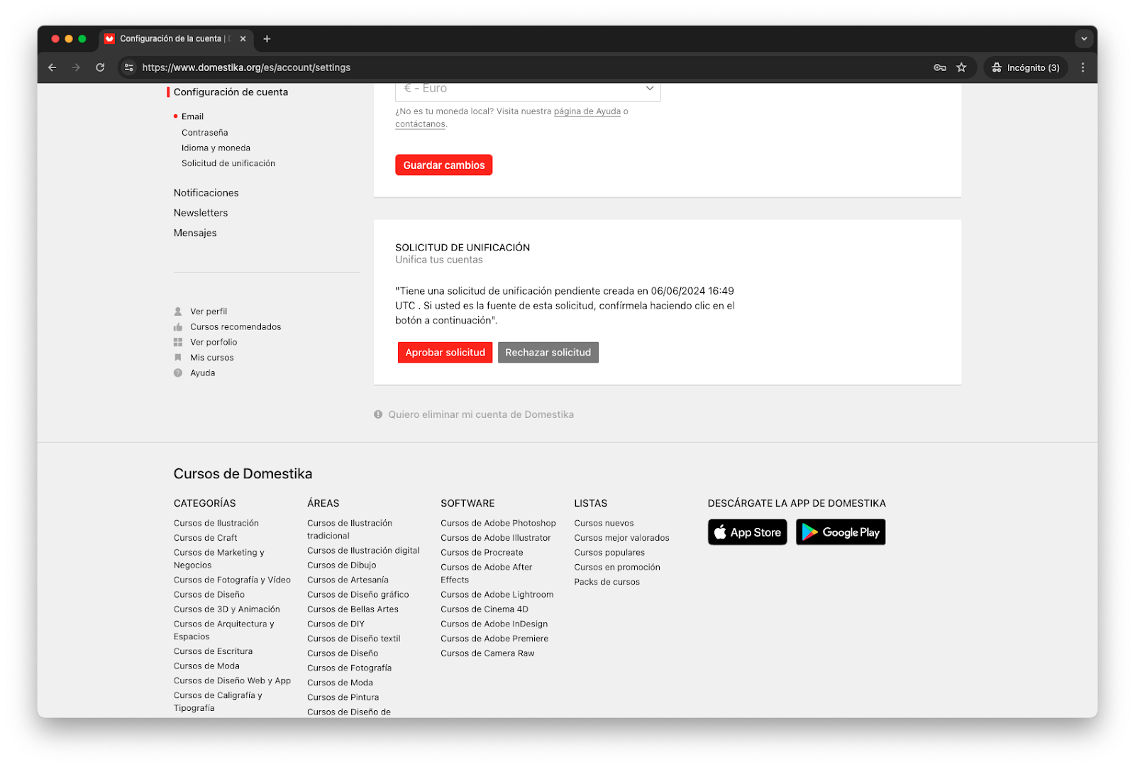Go to the Email settings section
The width and height of the screenshot is (1135, 767).
click(x=192, y=116)
